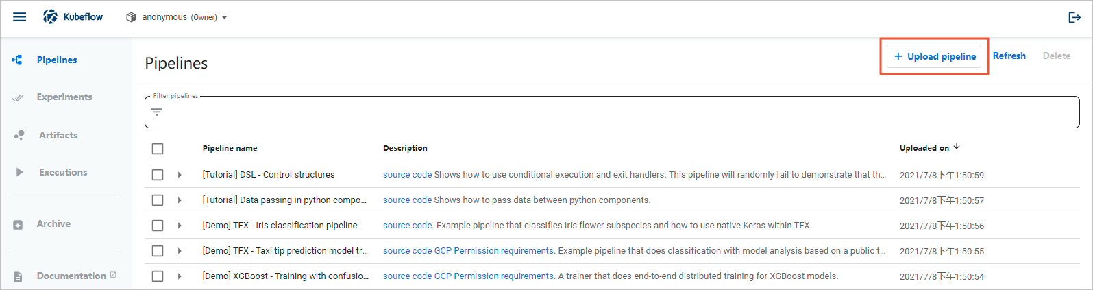Click the Upload pipeline button

pyautogui.click(x=934, y=56)
